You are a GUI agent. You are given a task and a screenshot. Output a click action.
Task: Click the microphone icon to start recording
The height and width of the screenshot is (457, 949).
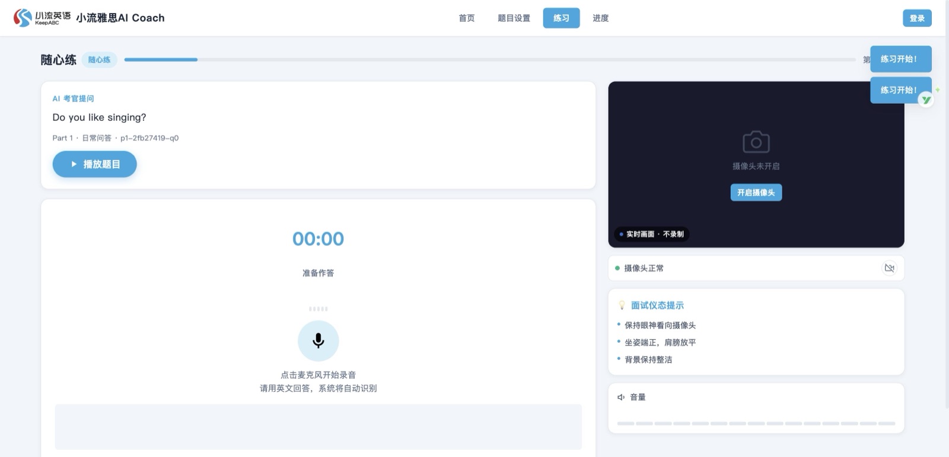tap(319, 341)
